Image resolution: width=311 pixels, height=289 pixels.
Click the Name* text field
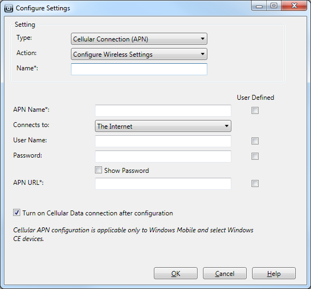click(x=139, y=69)
